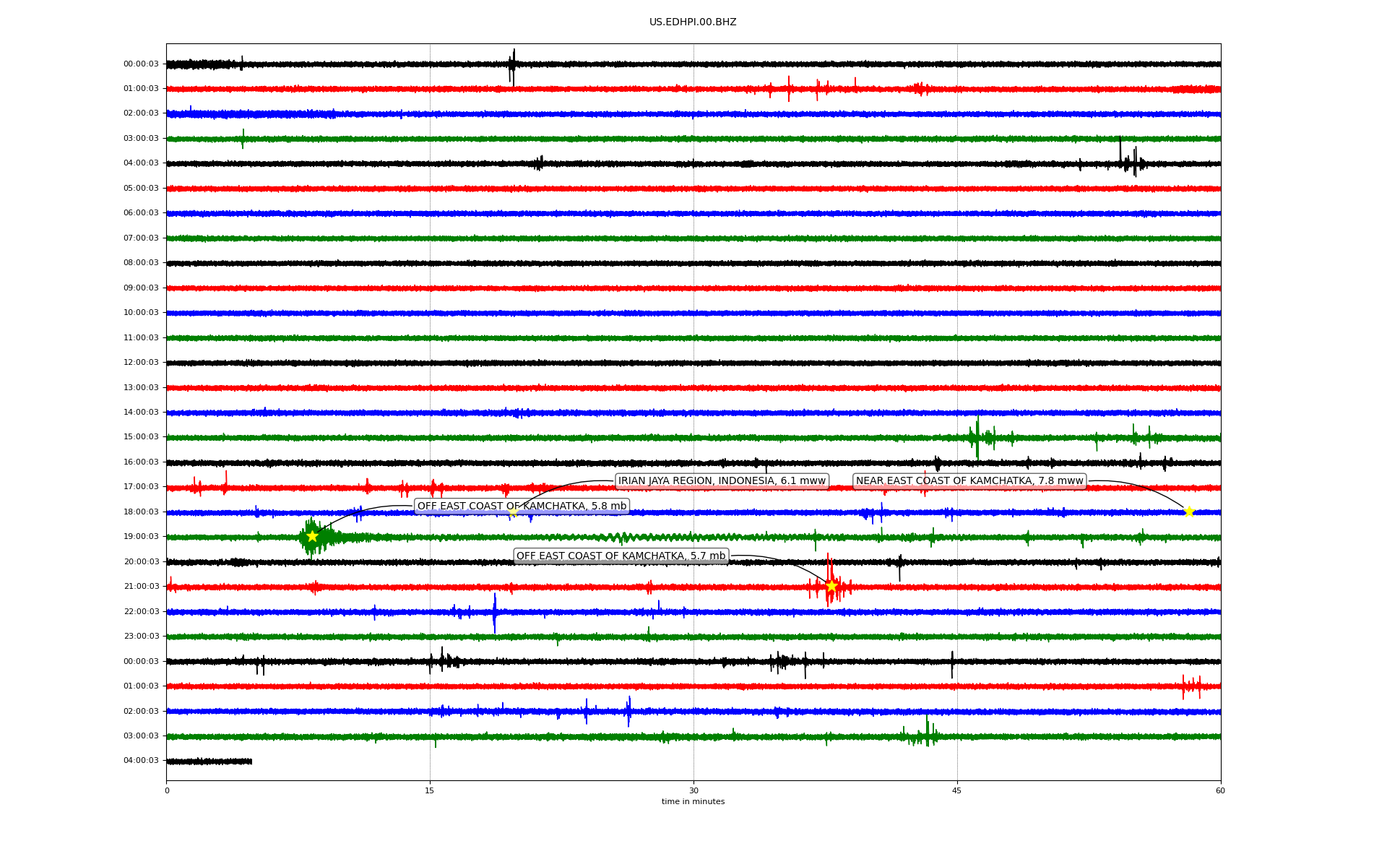The width and height of the screenshot is (1387, 867).
Task: Click the star marker for the Irian Jaya event
Action: coord(513,512)
